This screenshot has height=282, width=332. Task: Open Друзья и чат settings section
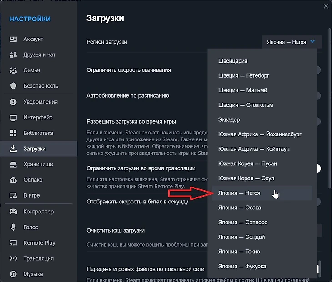coord(39,55)
